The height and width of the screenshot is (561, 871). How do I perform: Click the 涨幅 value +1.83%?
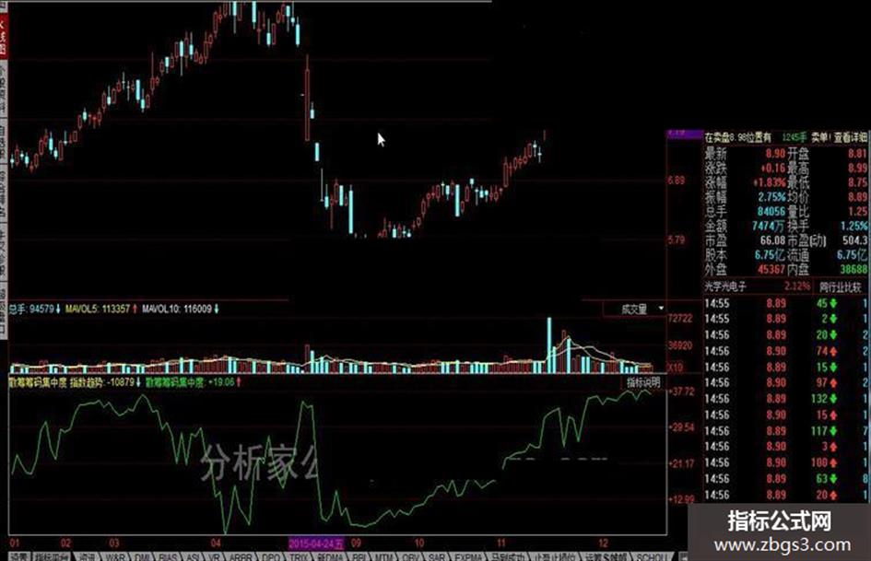point(770,182)
